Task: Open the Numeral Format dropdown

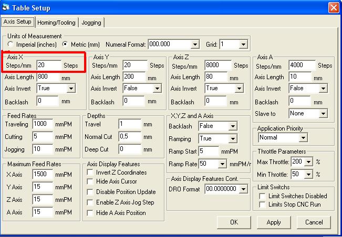Action: click(195, 45)
